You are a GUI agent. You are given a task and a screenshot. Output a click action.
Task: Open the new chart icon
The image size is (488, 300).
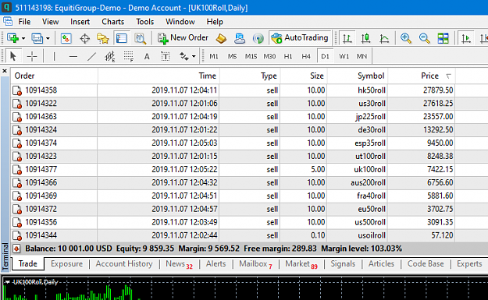coord(12,38)
